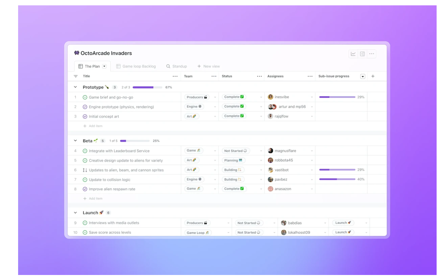The width and height of the screenshot is (446, 279).
Task: Open Status dropdown for Integrate with Leaderboard Service
Action: pos(261,151)
